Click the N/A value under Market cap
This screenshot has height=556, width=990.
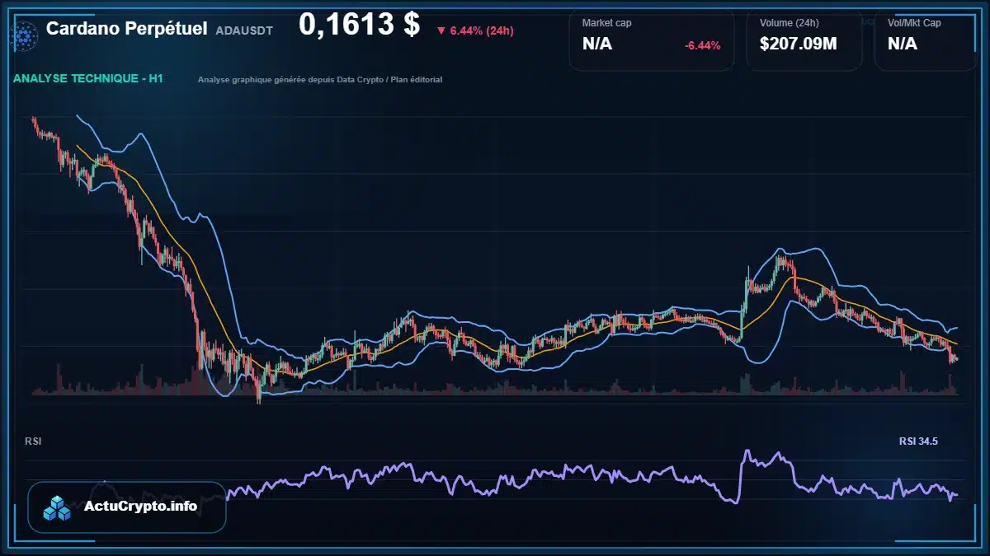[x=597, y=44]
